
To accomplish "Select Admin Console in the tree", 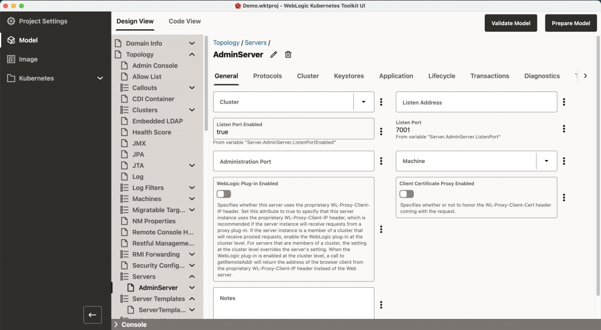I will pos(155,66).
